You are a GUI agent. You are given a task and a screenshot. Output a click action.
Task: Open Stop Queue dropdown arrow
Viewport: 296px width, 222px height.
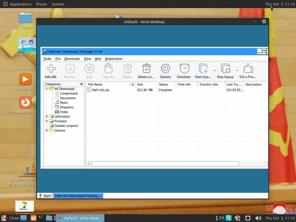[237, 71]
